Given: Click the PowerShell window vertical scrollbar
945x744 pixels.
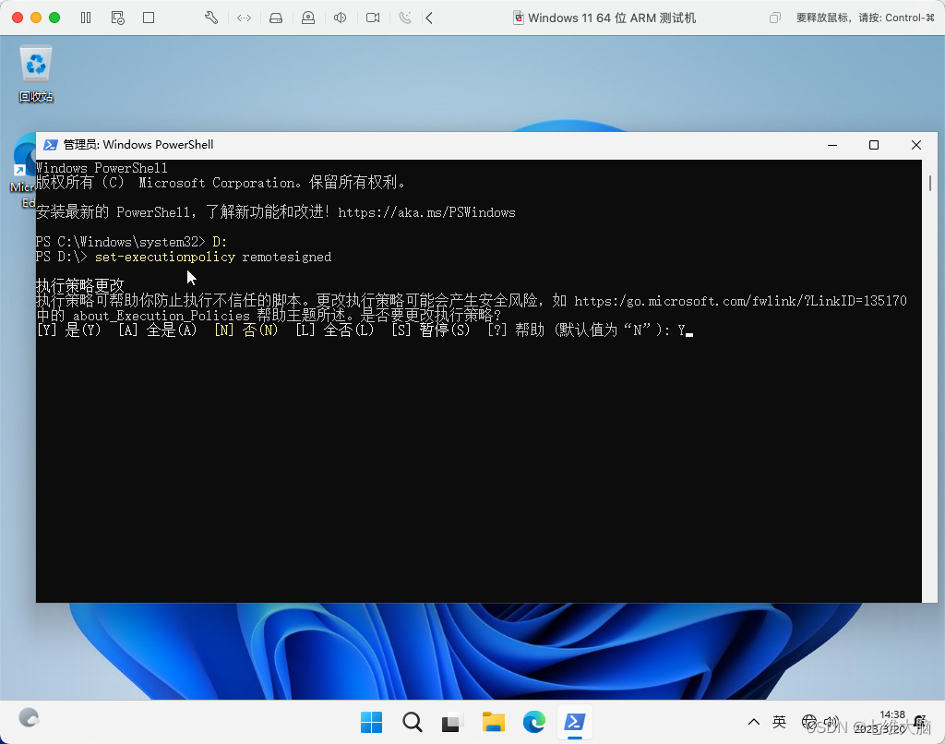Looking at the screenshot, I should [x=929, y=380].
